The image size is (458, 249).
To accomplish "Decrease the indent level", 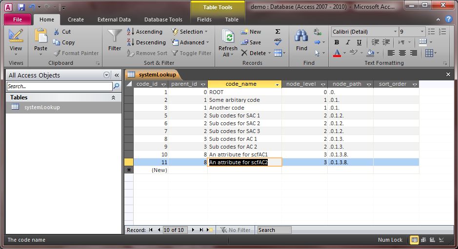I will click(376, 42).
